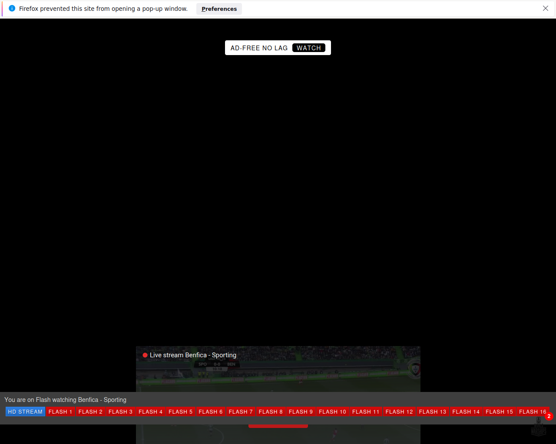Switch to FLASH 16 stream
556x444 pixels.
[533, 411]
